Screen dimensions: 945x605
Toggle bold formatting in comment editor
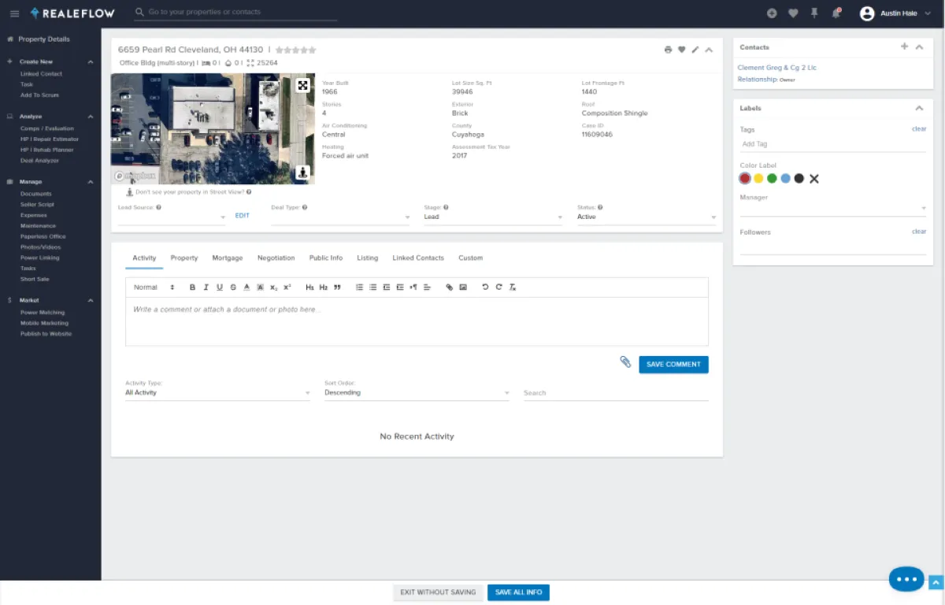pos(192,288)
